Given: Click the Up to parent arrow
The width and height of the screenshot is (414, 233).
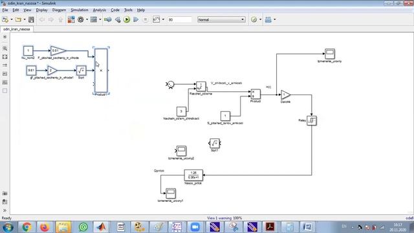Looking at the screenshot, I should 60,19.
